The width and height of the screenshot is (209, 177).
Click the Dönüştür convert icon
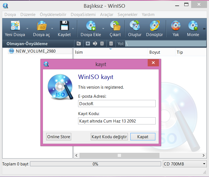[155, 25]
